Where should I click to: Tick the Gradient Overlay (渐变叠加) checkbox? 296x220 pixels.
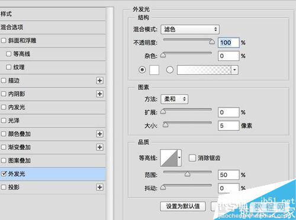click(x=4, y=147)
